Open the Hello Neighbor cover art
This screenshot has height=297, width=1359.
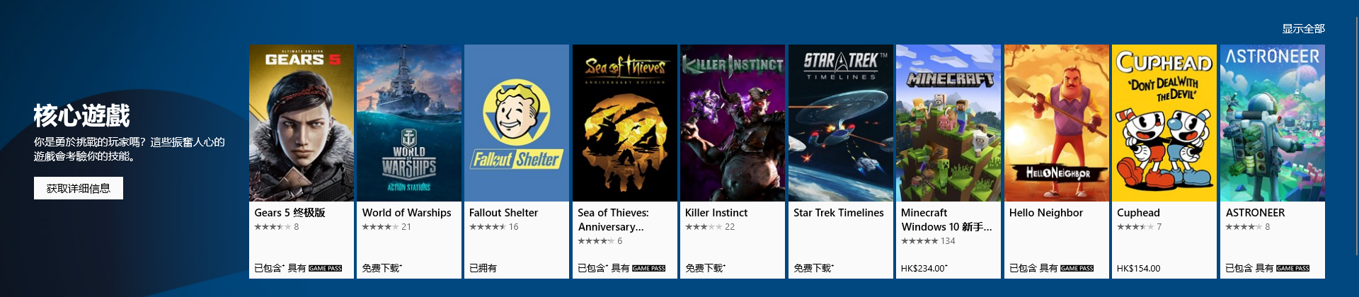point(1057,123)
